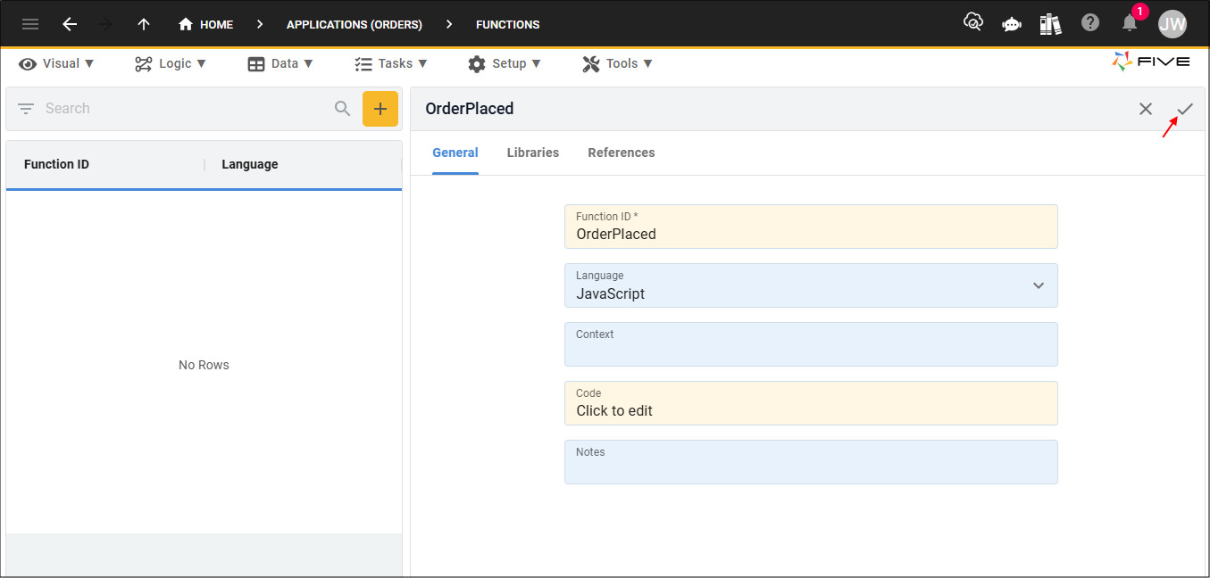Open the JW user avatar menu

pos(1172,24)
